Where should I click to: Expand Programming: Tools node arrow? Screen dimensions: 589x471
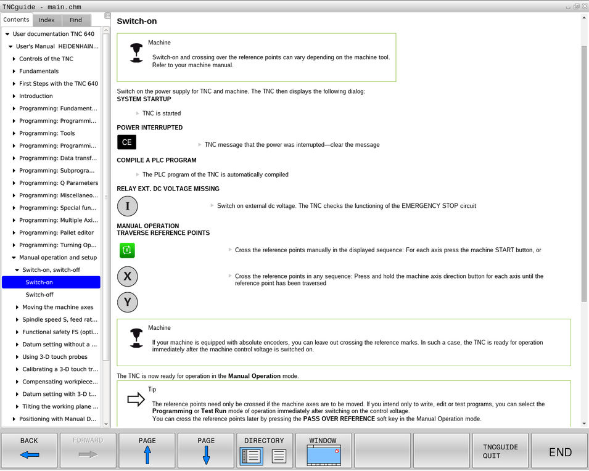coord(14,133)
